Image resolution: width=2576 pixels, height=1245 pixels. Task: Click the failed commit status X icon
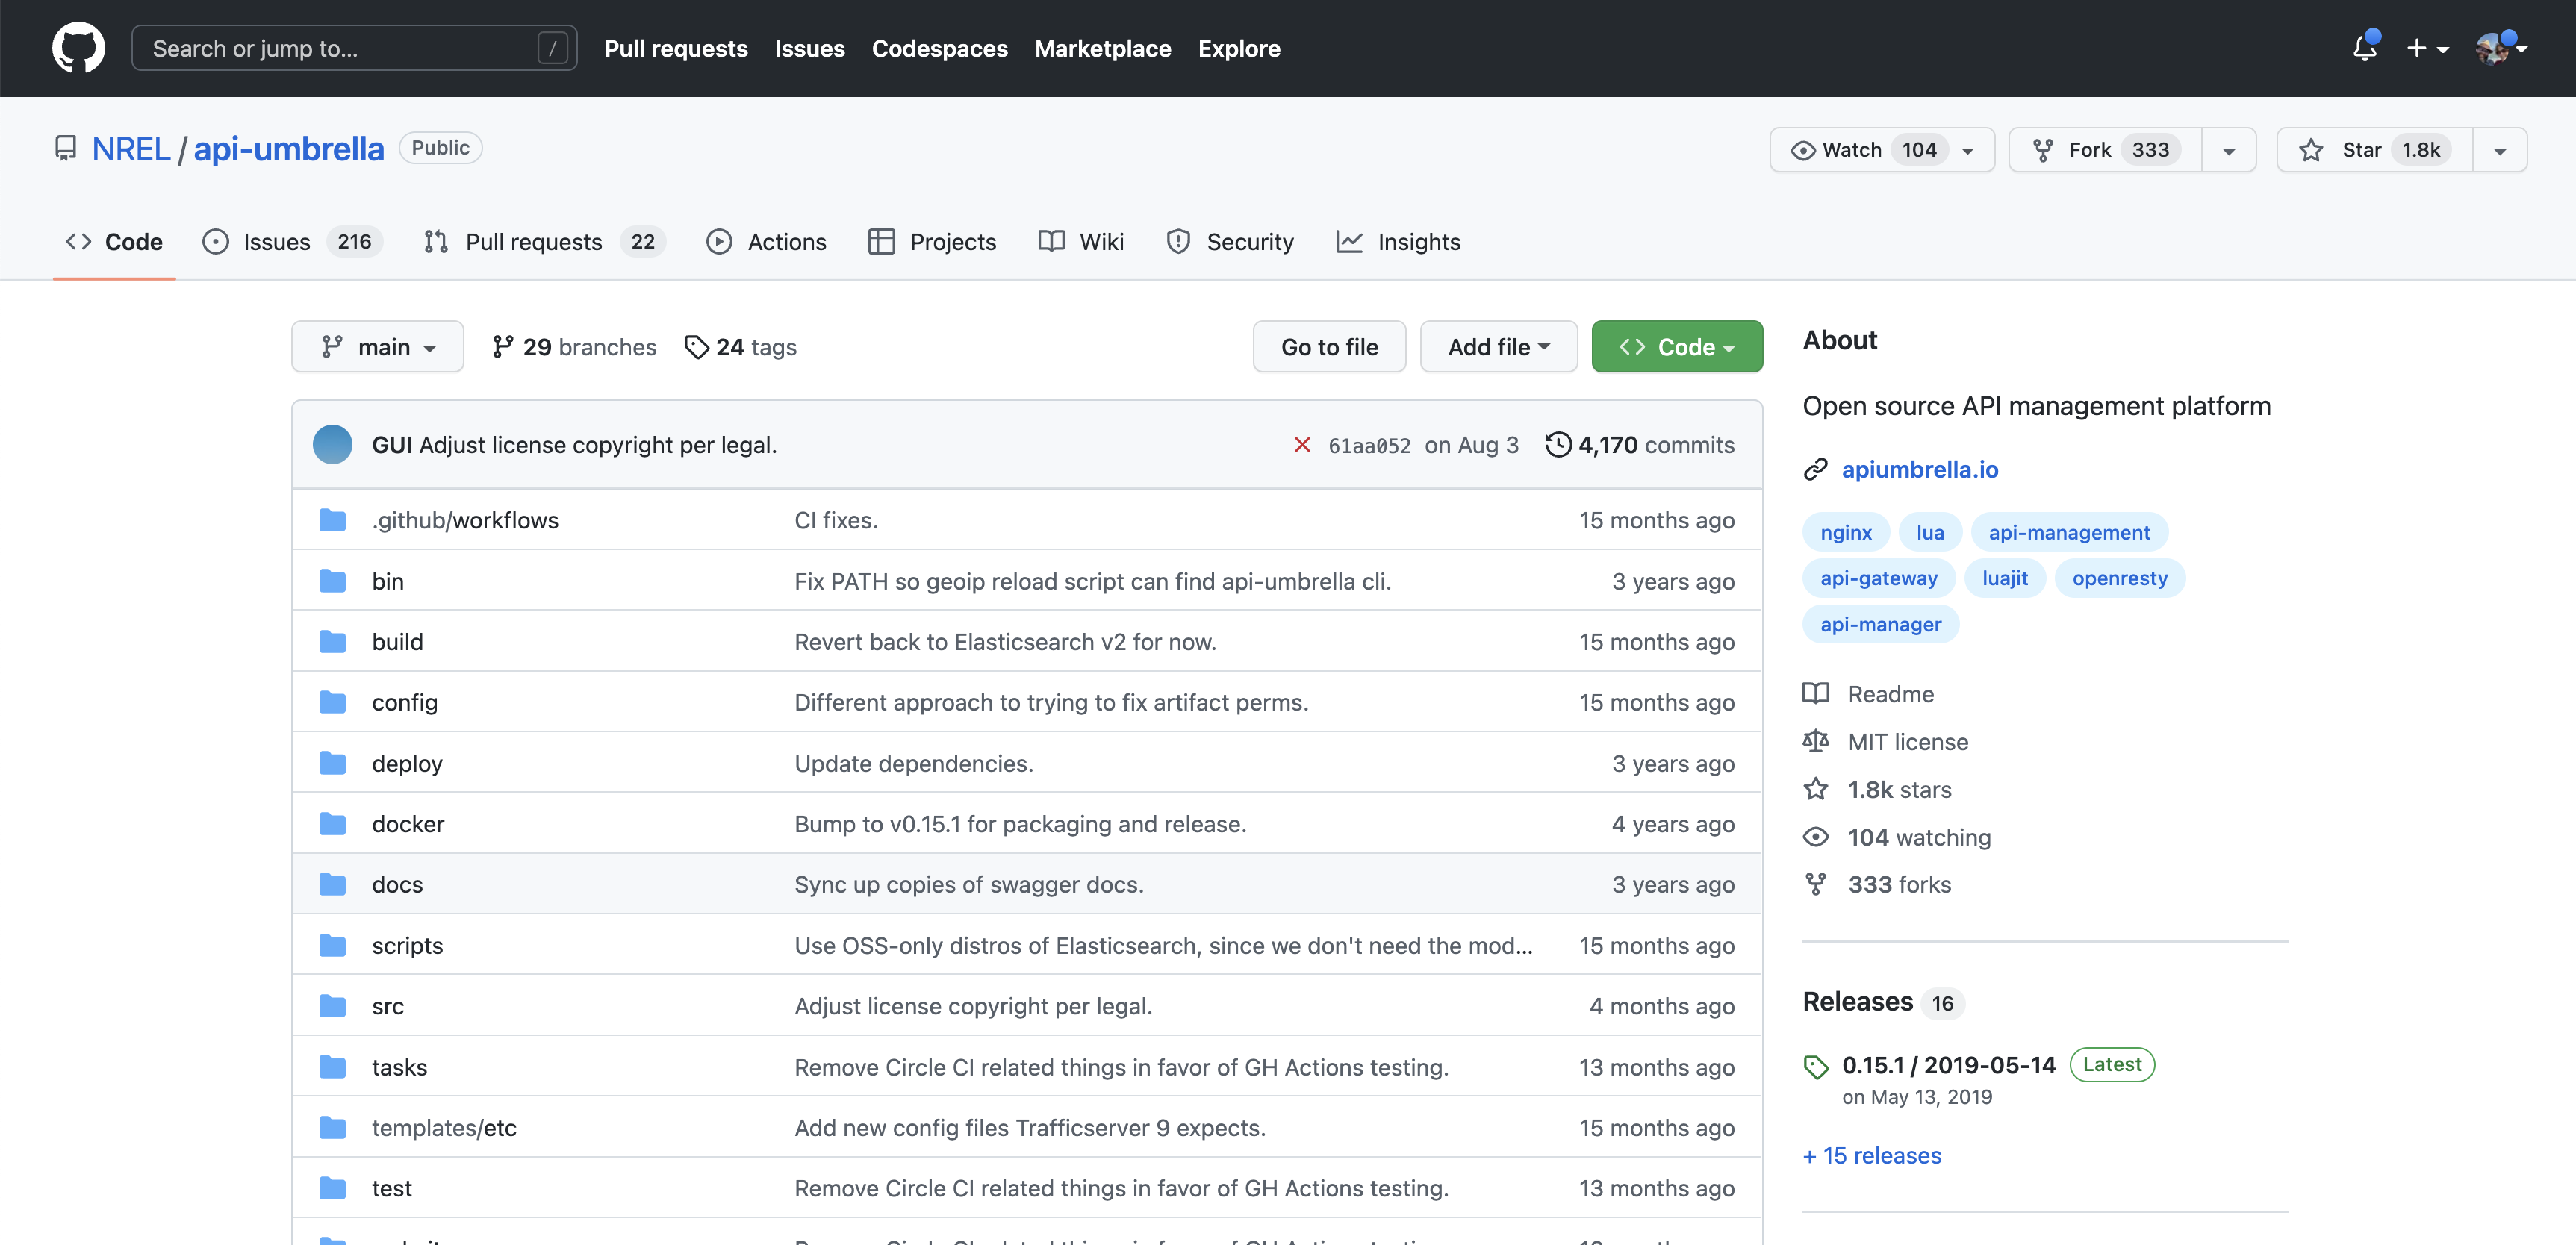[x=1302, y=445]
